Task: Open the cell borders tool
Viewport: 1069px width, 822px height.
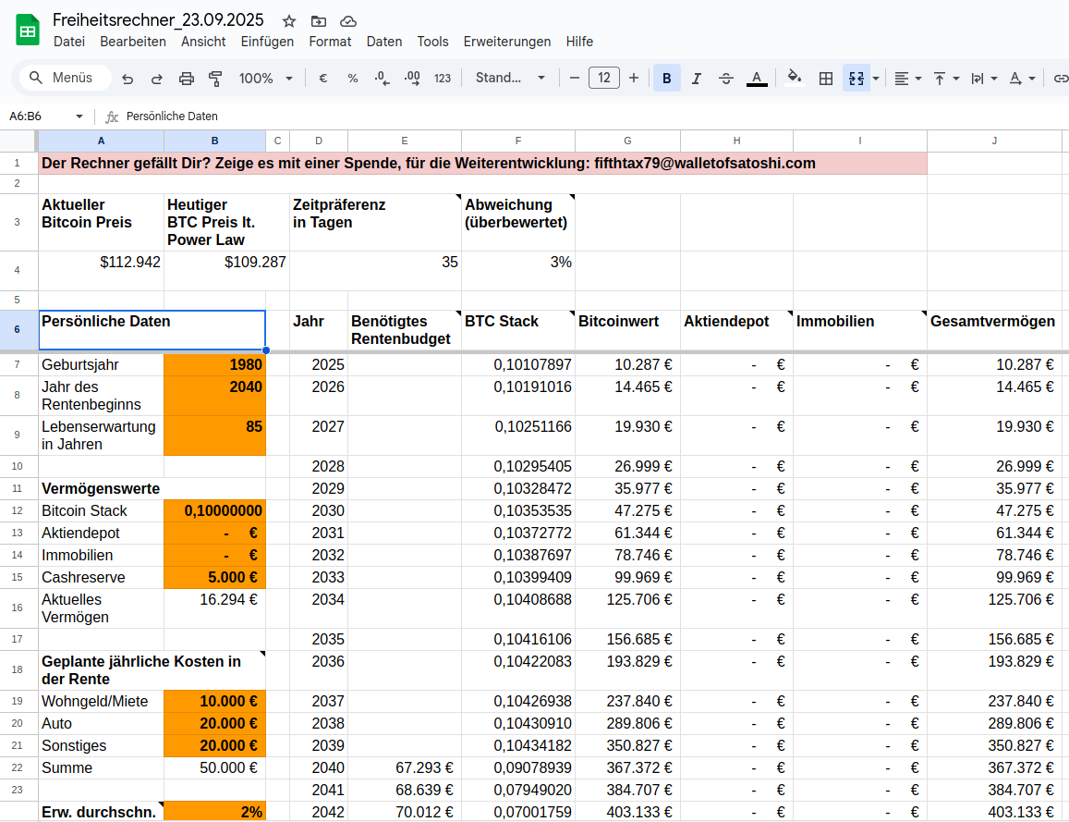Action: [x=826, y=79]
